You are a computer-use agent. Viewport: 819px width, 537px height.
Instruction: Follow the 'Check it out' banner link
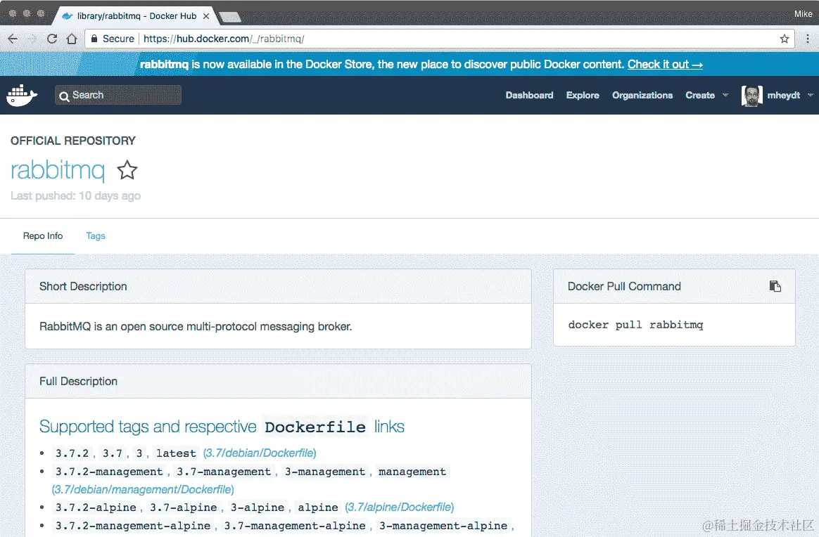[665, 64]
